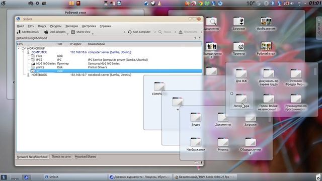Click the Поиск toolbar search button
The image size is (322, 181).
[165, 32]
